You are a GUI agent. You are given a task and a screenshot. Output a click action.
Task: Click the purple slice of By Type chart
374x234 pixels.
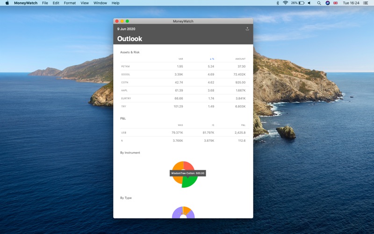click(x=176, y=213)
